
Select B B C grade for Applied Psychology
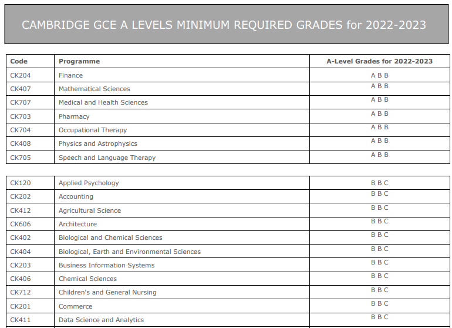380,183
